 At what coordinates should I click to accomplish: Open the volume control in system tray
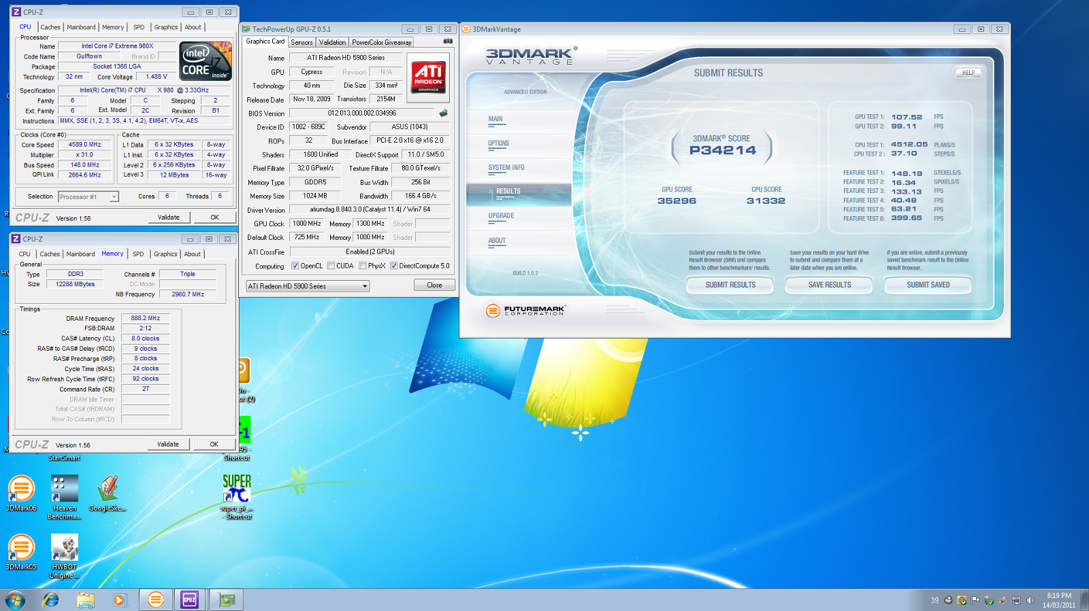1030,600
